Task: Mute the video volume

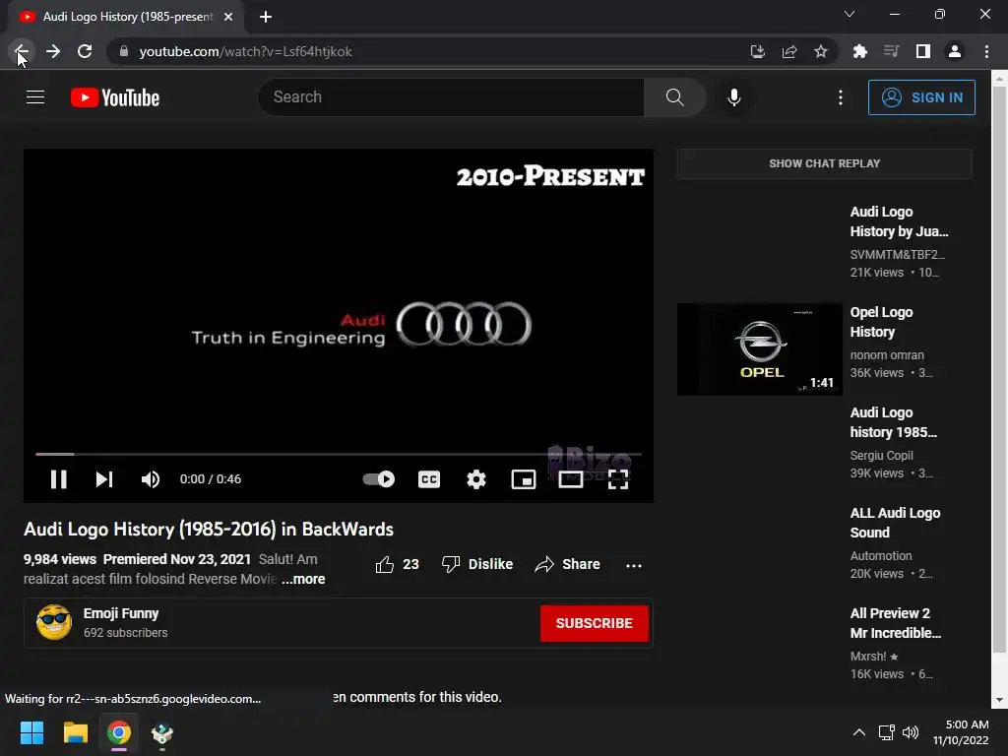Action: [151, 479]
